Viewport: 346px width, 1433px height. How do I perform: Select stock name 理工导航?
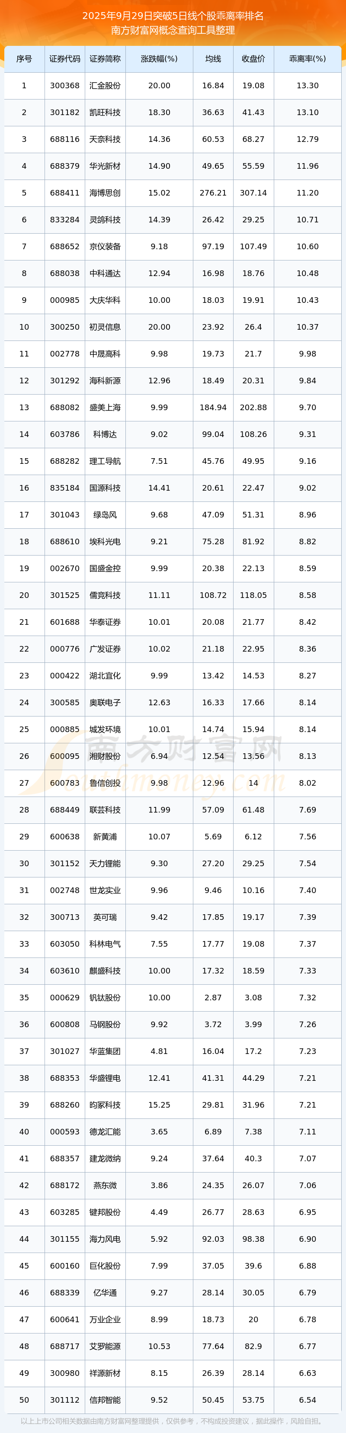pyautogui.click(x=105, y=461)
